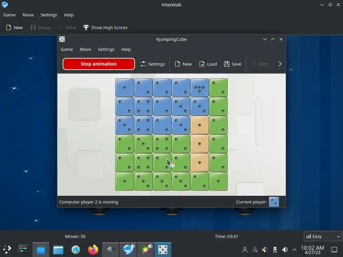Click Solve in the KNetWalk toolbar
The image size is (343, 257).
(67, 27)
